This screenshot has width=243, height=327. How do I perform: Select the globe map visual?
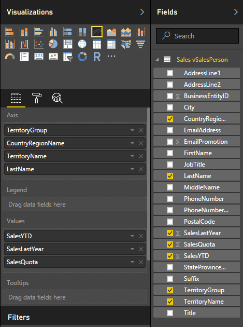point(82,44)
